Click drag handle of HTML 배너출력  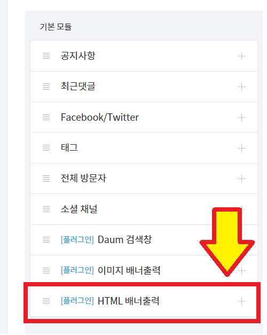[x=46, y=301]
